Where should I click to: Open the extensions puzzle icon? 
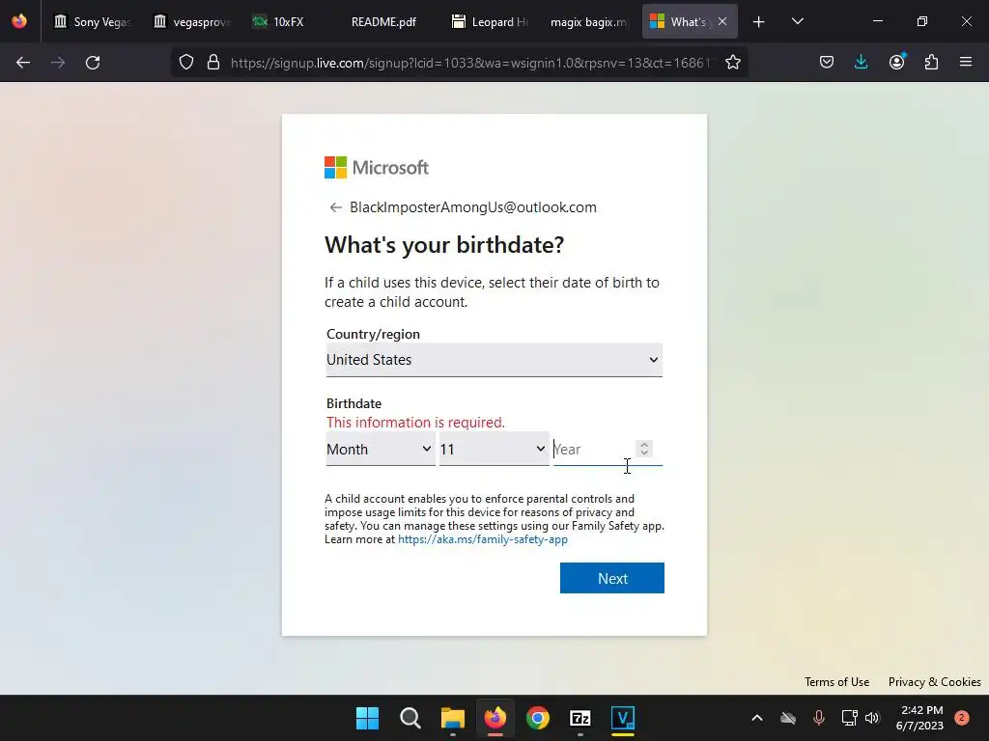tap(931, 63)
